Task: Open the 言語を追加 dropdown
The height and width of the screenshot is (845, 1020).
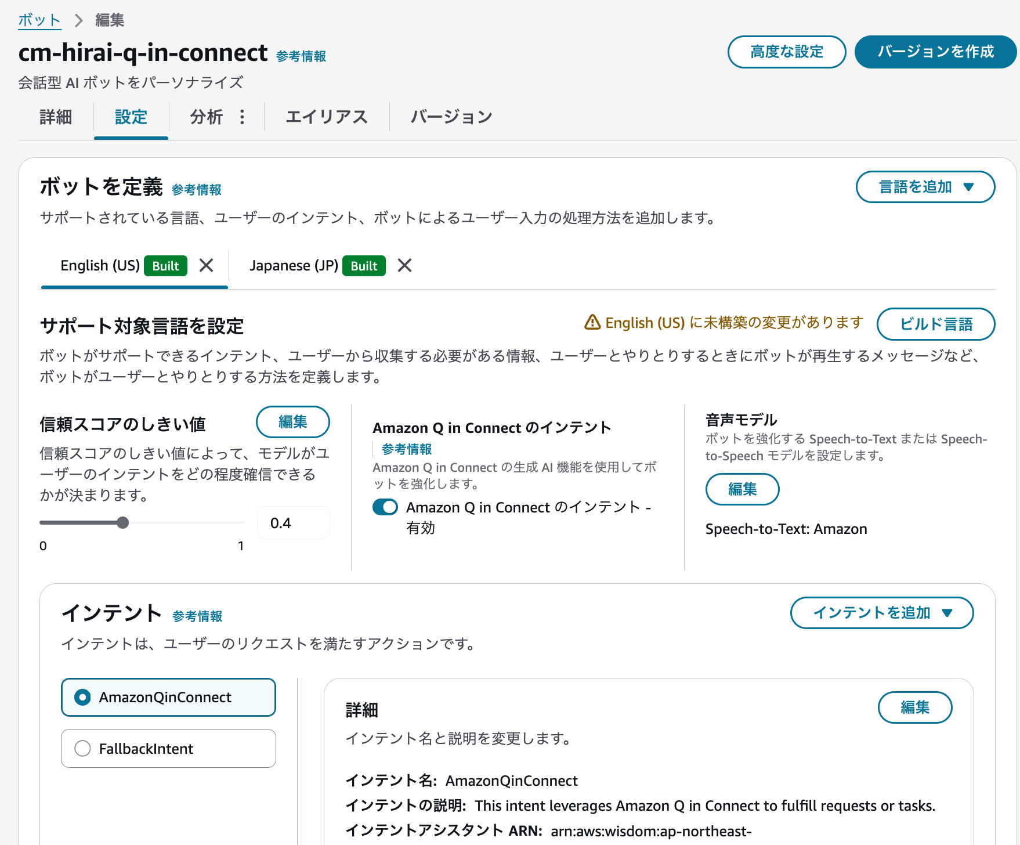Action: [x=924, y=187]
